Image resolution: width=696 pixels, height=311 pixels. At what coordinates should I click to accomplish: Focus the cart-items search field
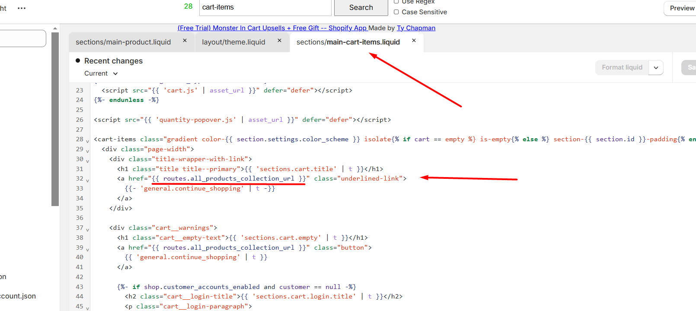coord(265,7)
